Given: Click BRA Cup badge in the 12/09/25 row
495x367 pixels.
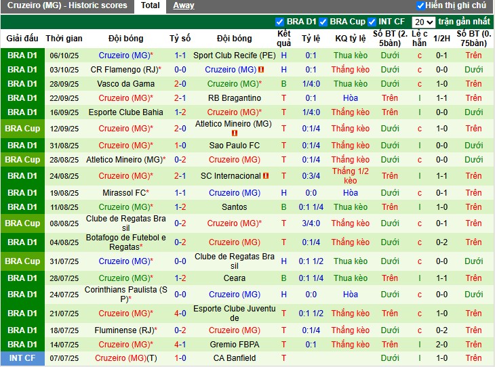Looking at the screenshot, I should (22, 129).
